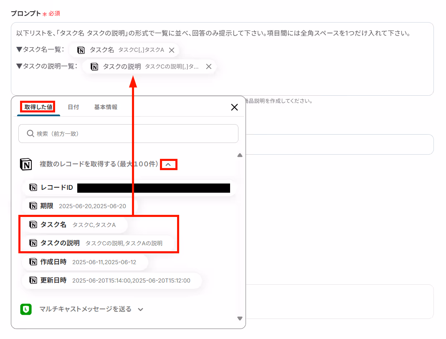The height and width of the screenshot is (339, 446).
Task: Click the Notion icon on the 期限 row
Action: 33,206
